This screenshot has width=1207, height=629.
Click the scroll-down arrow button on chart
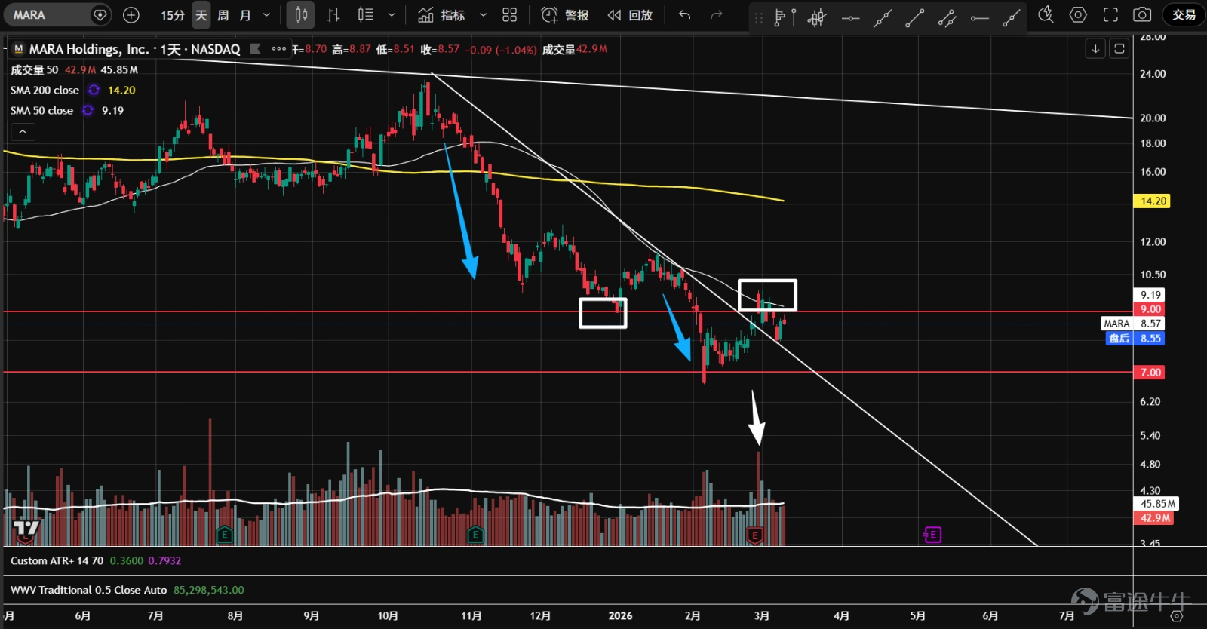pyautogui.click(x=1095, y=49)
